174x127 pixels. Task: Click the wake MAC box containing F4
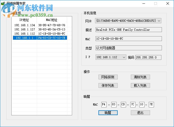104,105
